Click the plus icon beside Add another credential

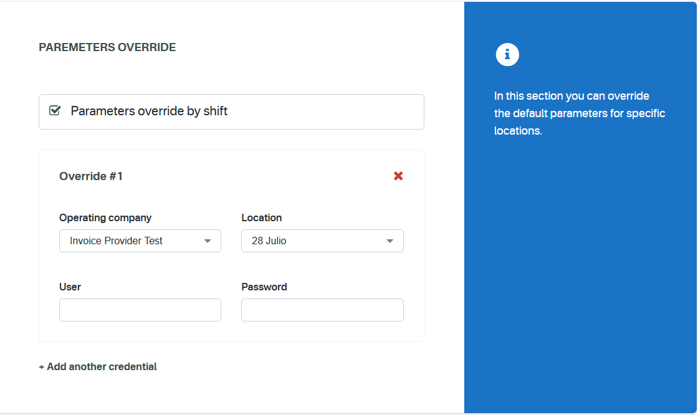pos(42,366)
